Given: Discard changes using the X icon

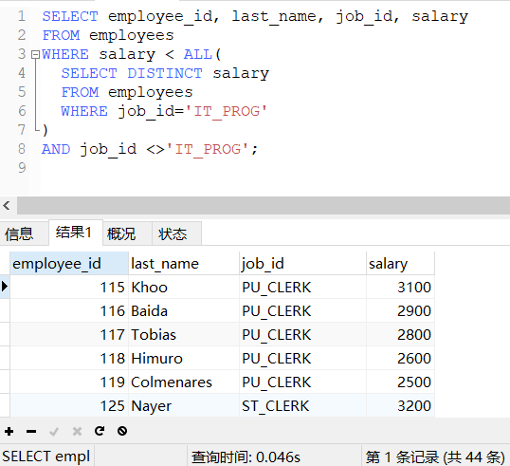Looking at the screenshot, I should (77, 432).
